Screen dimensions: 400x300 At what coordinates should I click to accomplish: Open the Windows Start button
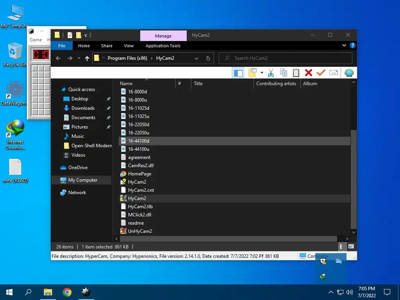pos(9,292)
